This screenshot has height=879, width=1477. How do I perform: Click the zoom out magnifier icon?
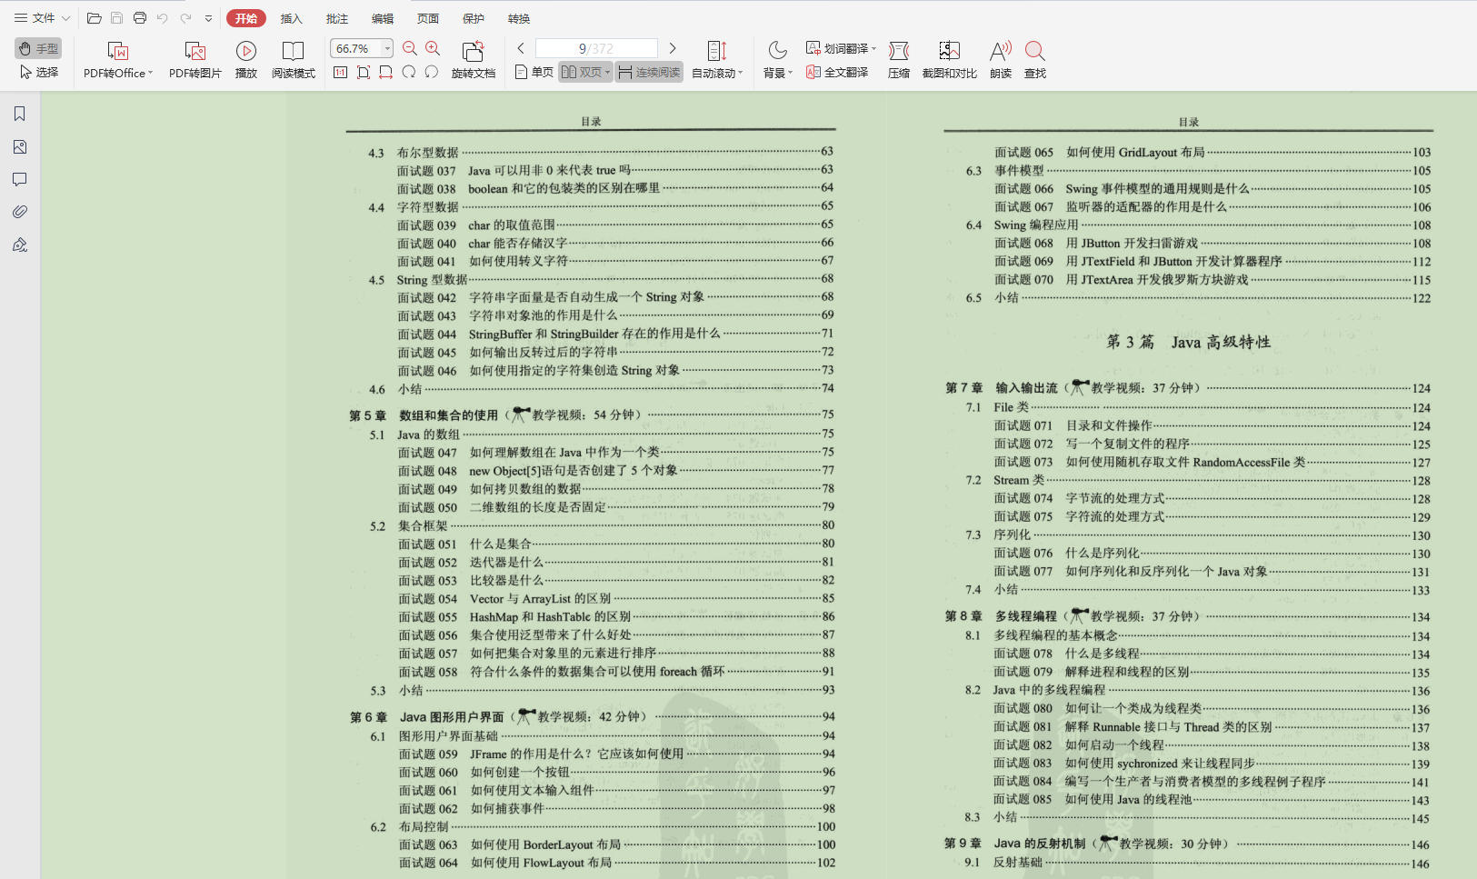pos(410,48)
